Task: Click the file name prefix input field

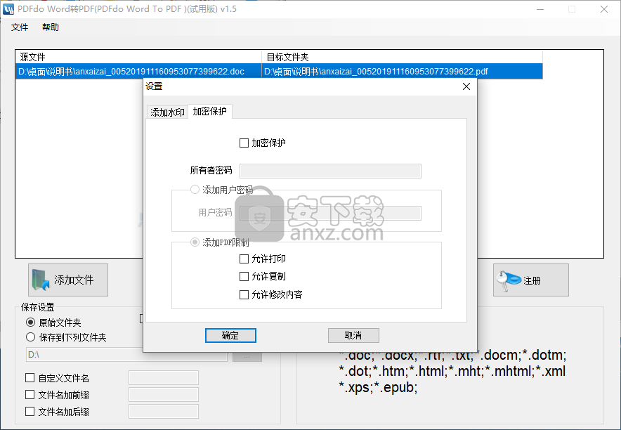Action: 164,395
